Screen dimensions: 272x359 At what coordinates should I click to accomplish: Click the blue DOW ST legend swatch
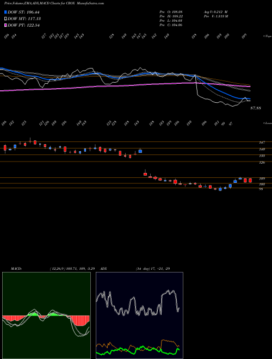pos(5,12)
